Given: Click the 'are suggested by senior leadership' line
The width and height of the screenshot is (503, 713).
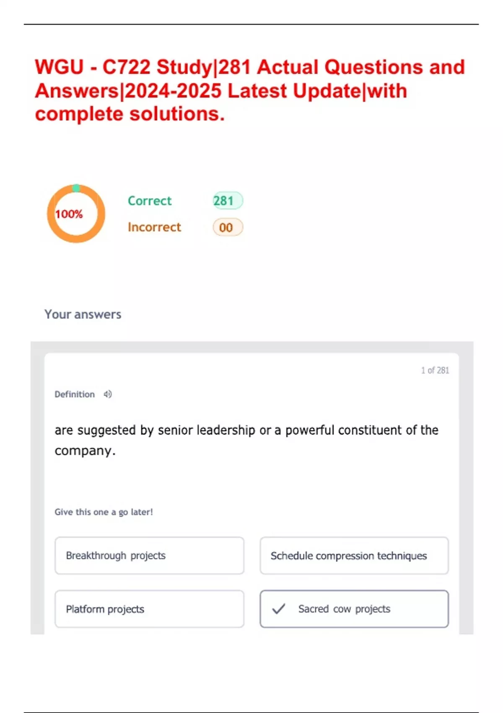Looking at the screenshot, I should 246,430.
